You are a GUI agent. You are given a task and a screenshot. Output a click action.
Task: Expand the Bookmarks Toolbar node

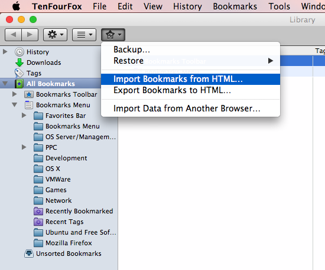[15, 94]
